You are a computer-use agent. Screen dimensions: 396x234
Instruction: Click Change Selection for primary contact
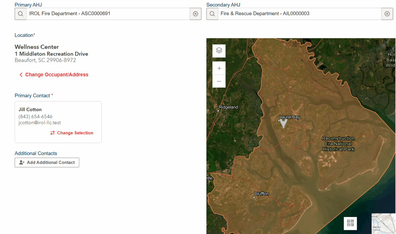[x=72, y=133]
